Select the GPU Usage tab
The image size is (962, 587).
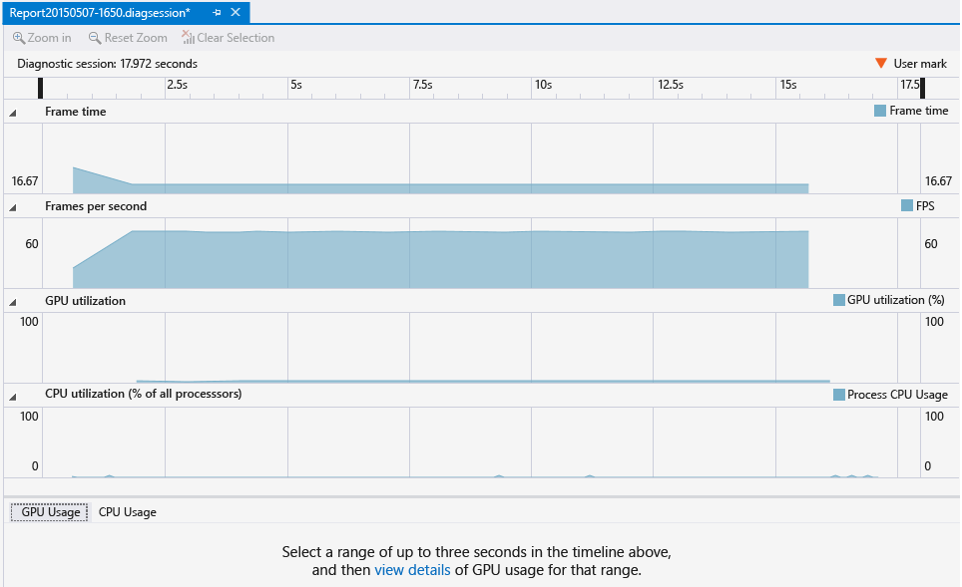(x=49, y=512)
